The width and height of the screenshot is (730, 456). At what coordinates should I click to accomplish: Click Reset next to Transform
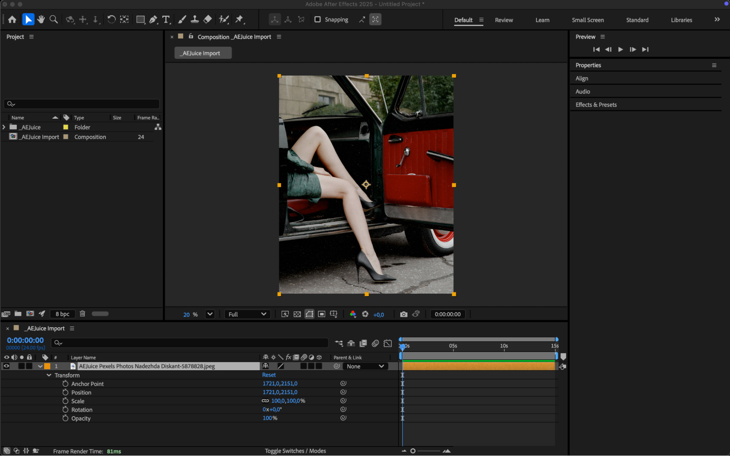pyautogui.click(x=269, y=375)
